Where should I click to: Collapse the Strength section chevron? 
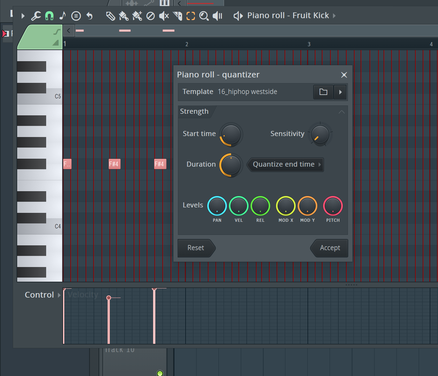coord(342,112)
